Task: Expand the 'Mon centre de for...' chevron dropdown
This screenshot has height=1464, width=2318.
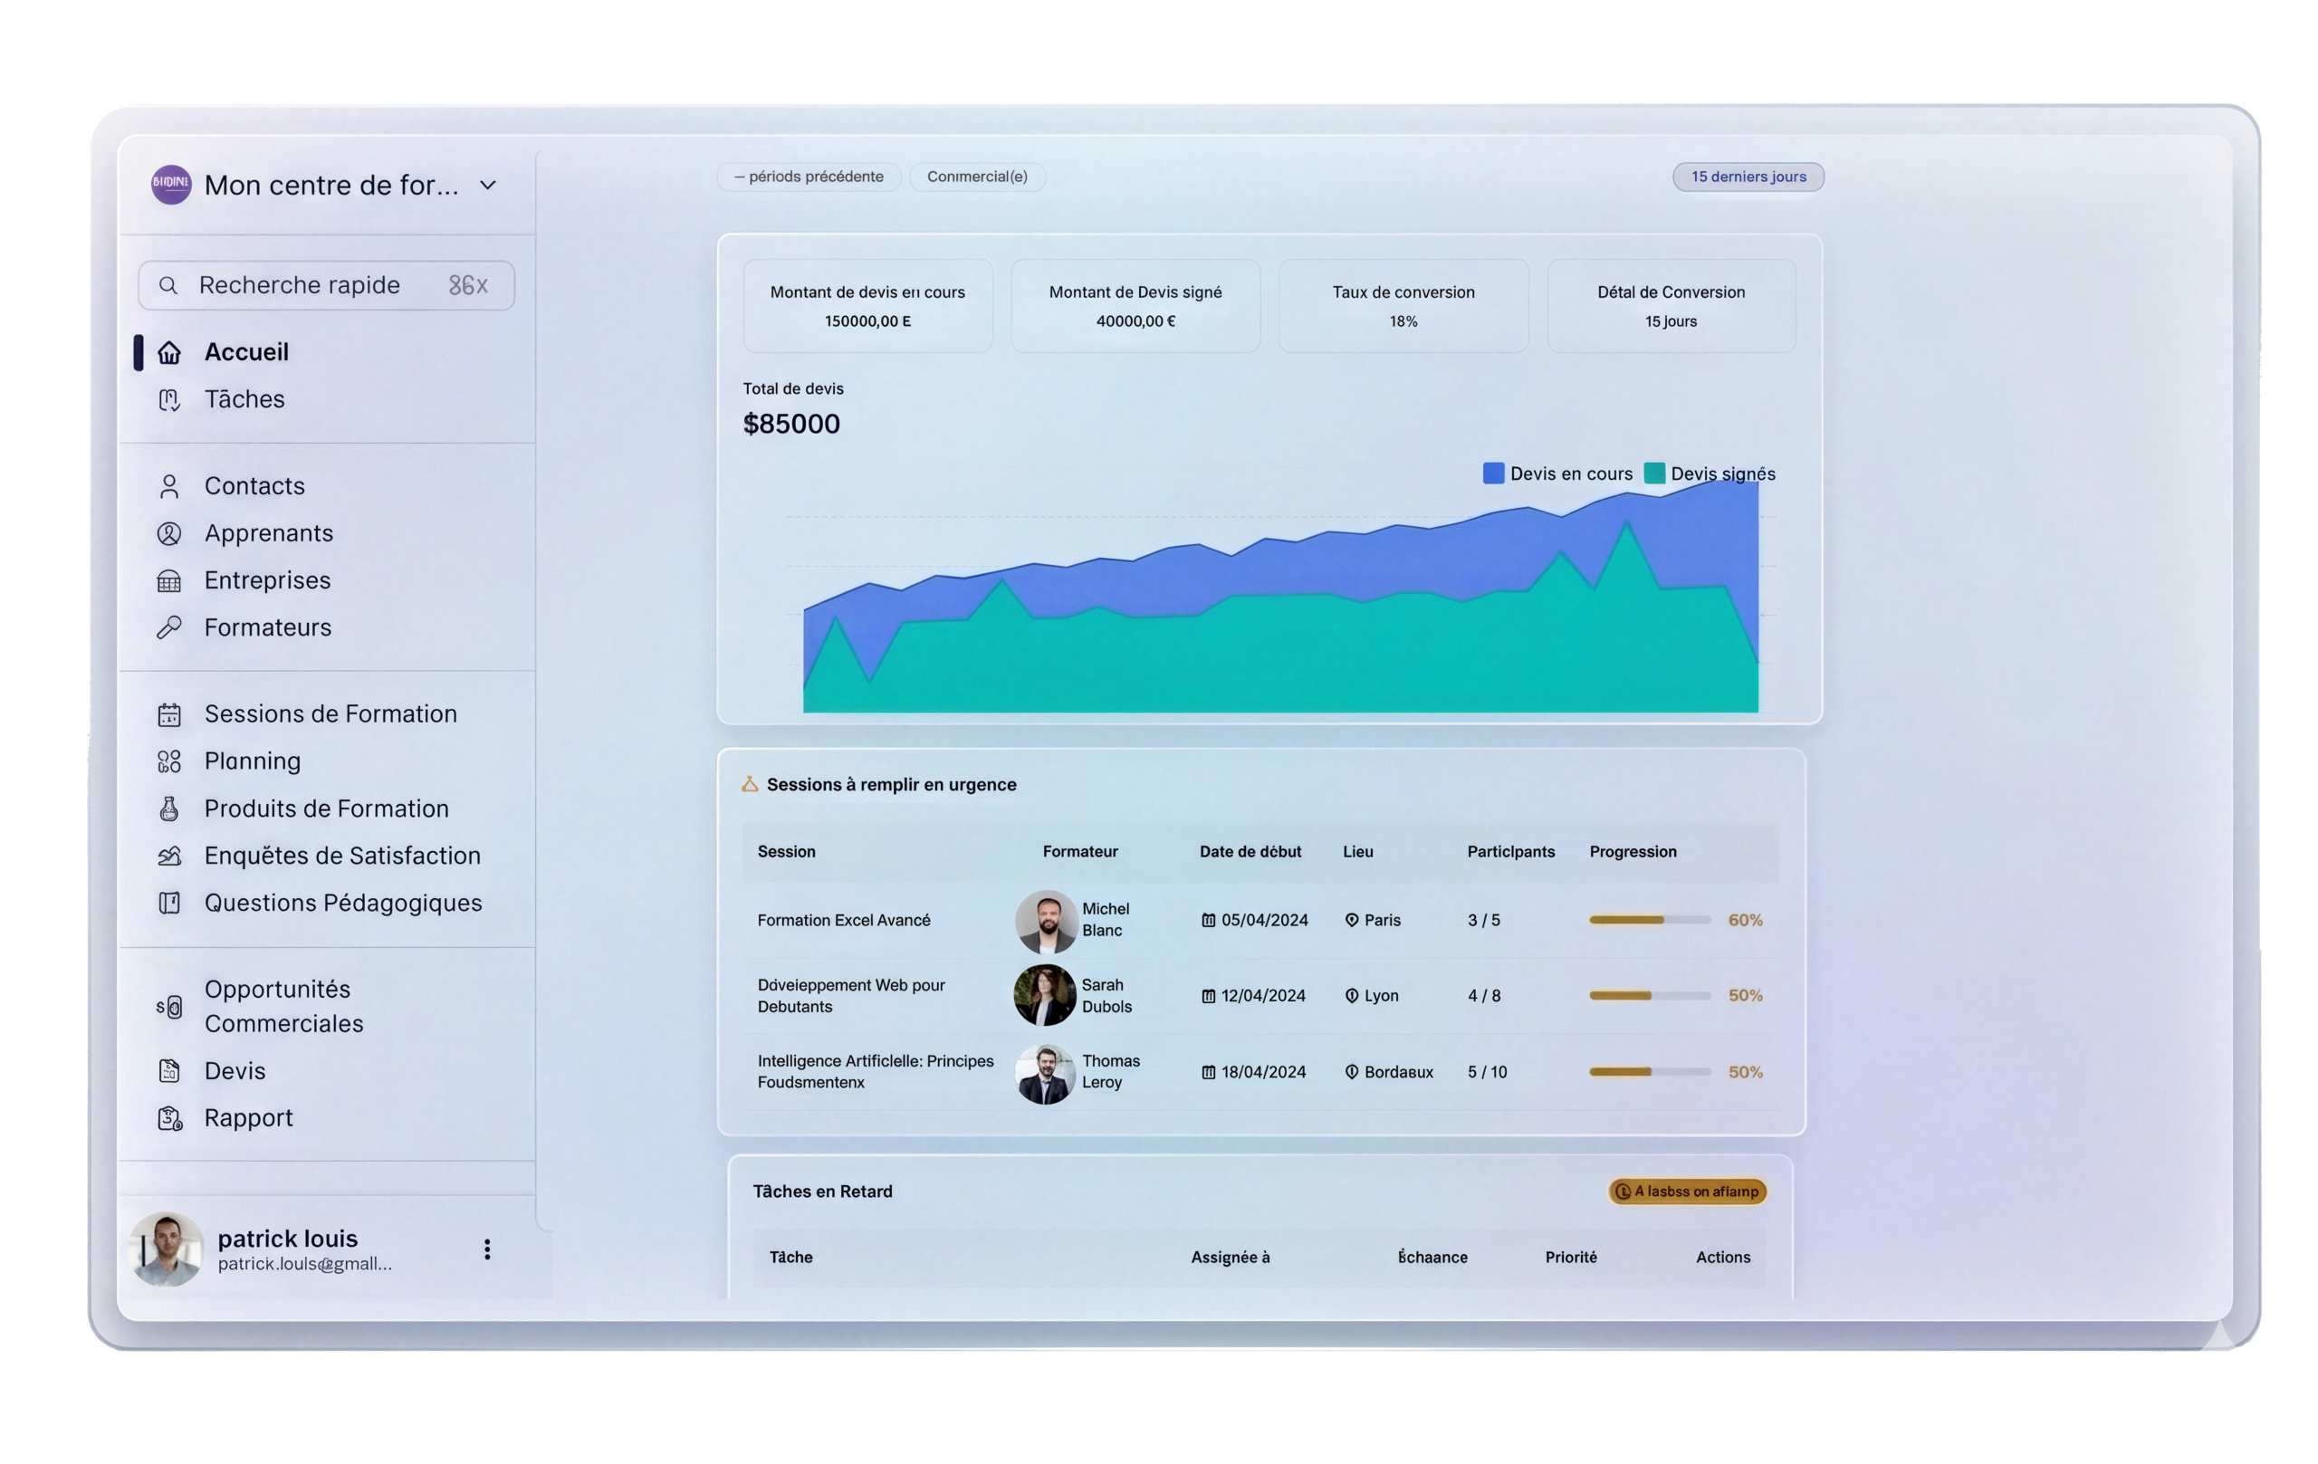Action: (488, 185)
